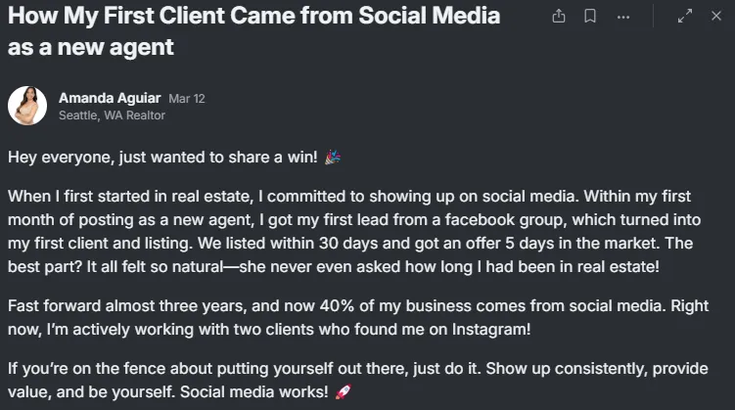This screenshot has width=735, height=410.
Task: Click the word Instagram in the post
Action: click(x=489, y=330)
